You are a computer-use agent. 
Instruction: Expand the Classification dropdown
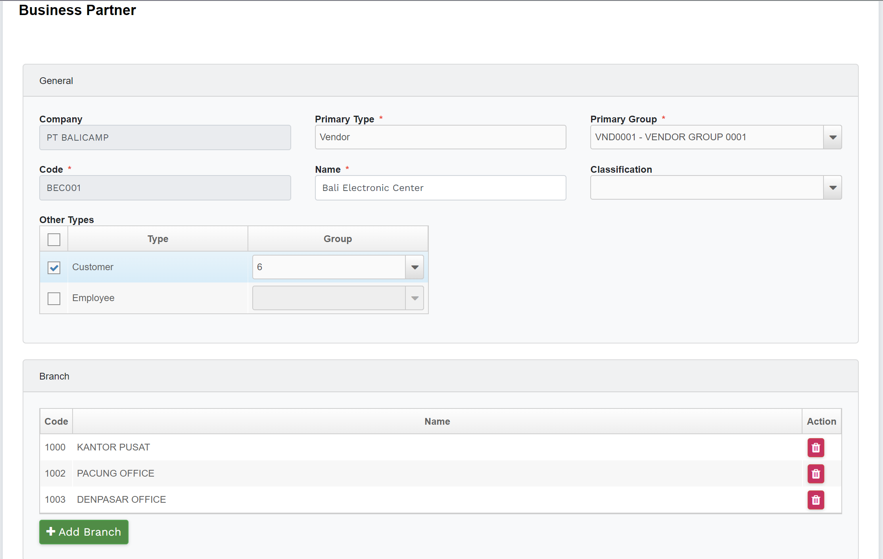tap(833, 187)
